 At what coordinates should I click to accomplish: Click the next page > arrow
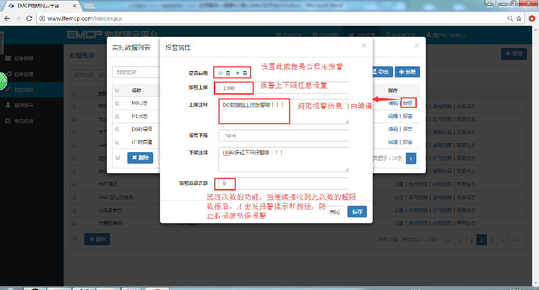point(502,240)
